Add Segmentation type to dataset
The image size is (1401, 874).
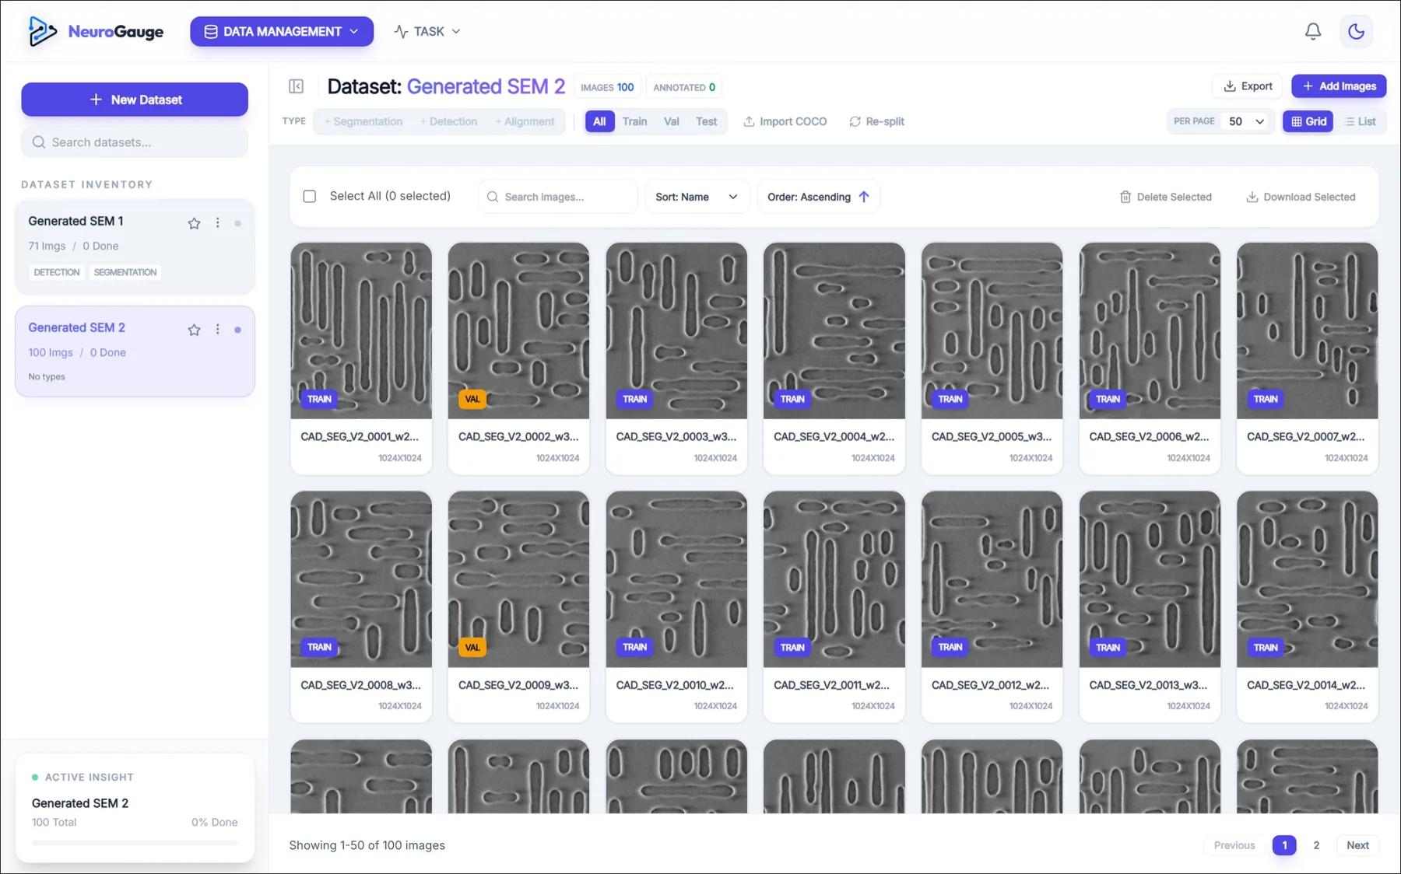click(363, 122)
